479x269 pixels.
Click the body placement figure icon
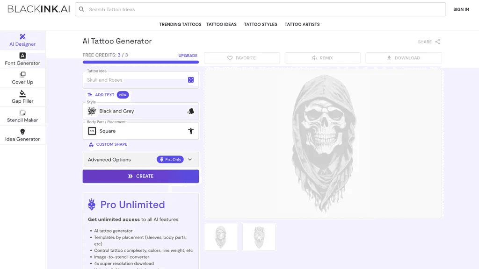click(191, 131)
